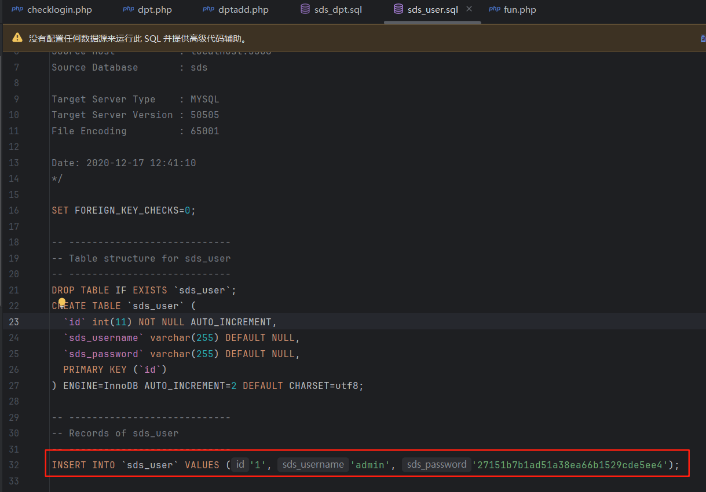Click line number 23 in the gutter
The height and width of the screenshot is (492, 706).
pyautogui.click(x=14, y=322)
